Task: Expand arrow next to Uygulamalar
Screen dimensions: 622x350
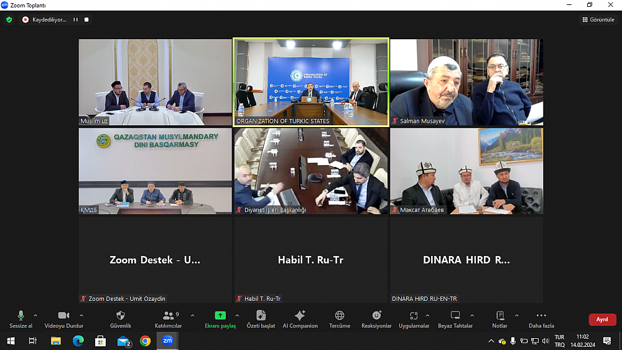Action: coord(427,316)
